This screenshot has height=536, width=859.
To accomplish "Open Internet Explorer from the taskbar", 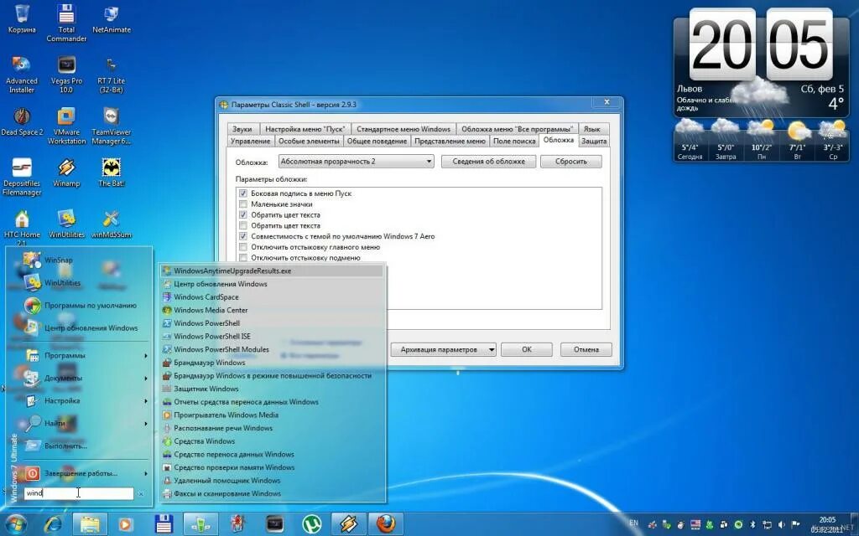I will pyautogui.click(x=53, y=524).
